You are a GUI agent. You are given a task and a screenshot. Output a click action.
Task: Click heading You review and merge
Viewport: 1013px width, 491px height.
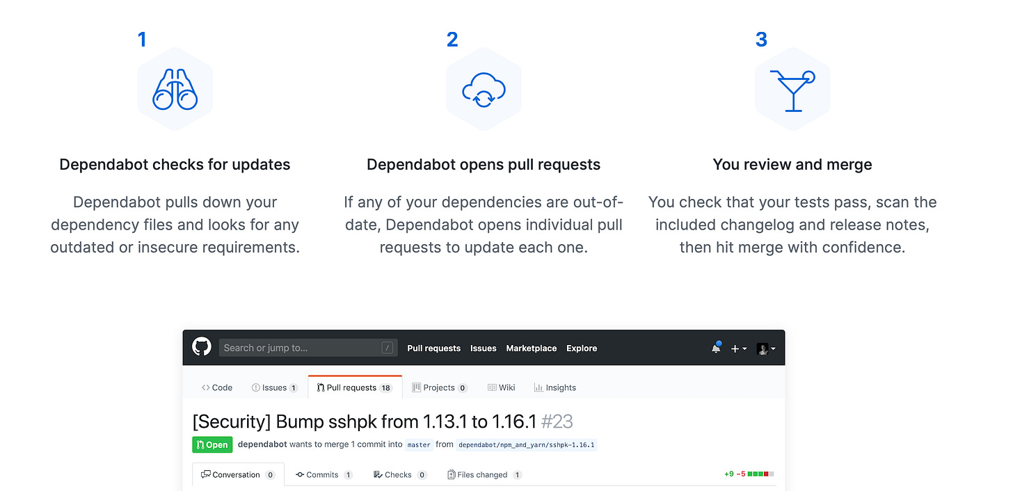coord(792,165)
